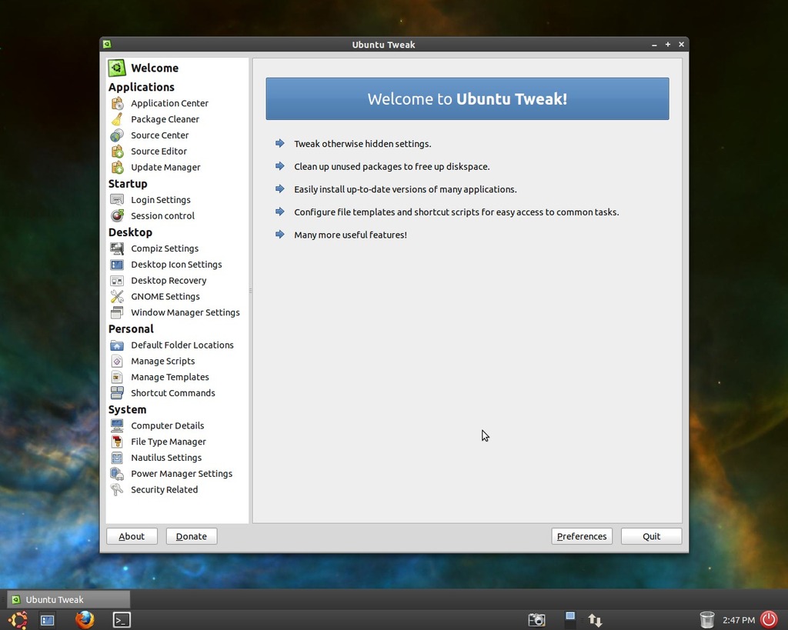Click the File Type Manager icon
Image resolution: width=788 pixels, height=630 pixels.
tap(117, 442)
